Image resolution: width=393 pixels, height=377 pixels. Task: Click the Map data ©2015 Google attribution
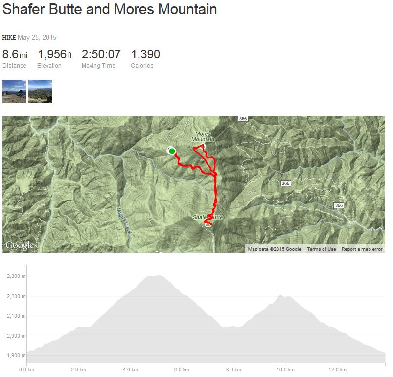point(275,249)
